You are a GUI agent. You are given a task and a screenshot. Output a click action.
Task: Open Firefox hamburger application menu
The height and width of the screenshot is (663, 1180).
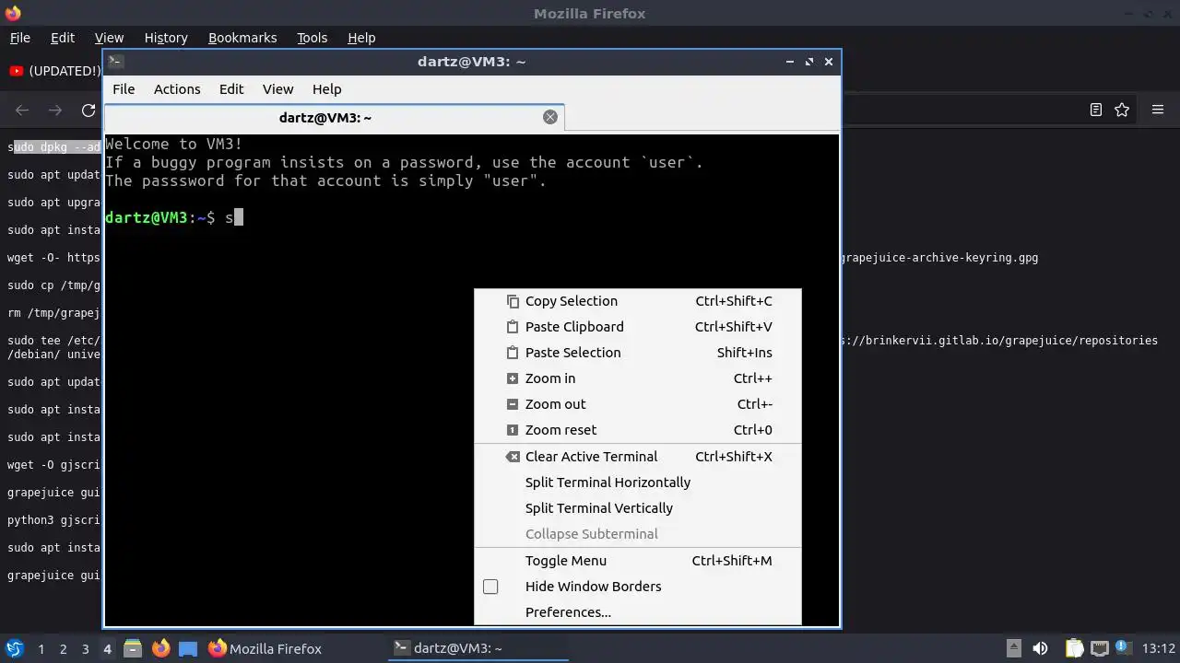click(x=1158, y=110)
